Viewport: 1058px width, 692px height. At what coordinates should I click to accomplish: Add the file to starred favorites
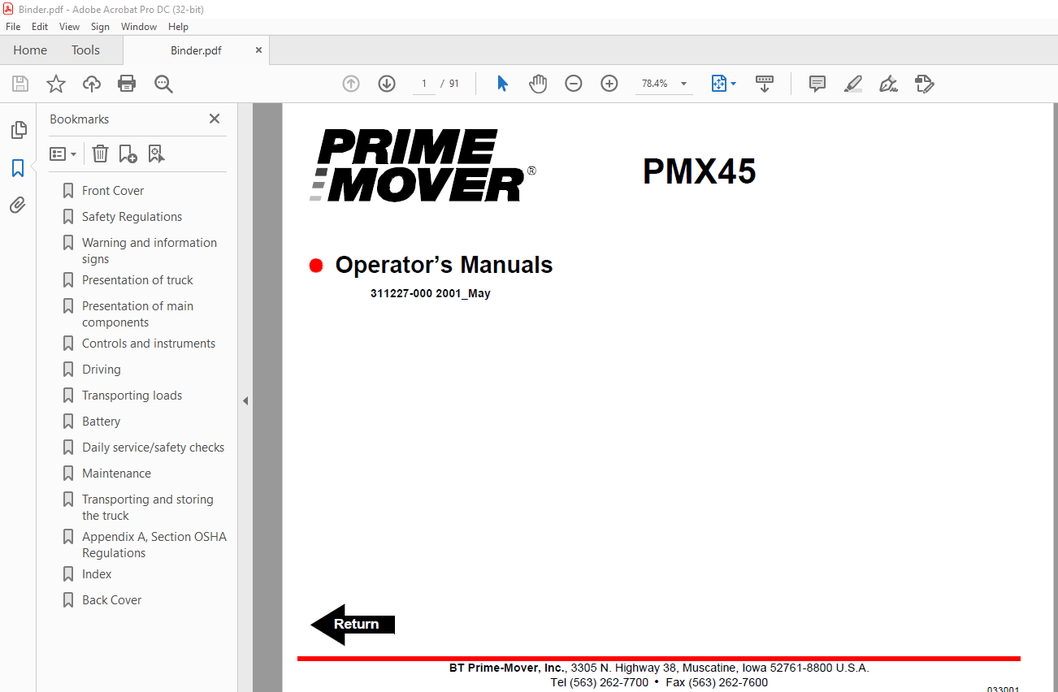[56, 84]
